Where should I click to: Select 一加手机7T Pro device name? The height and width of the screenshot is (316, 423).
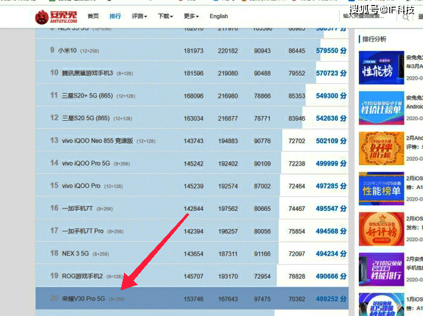[83, 231]
